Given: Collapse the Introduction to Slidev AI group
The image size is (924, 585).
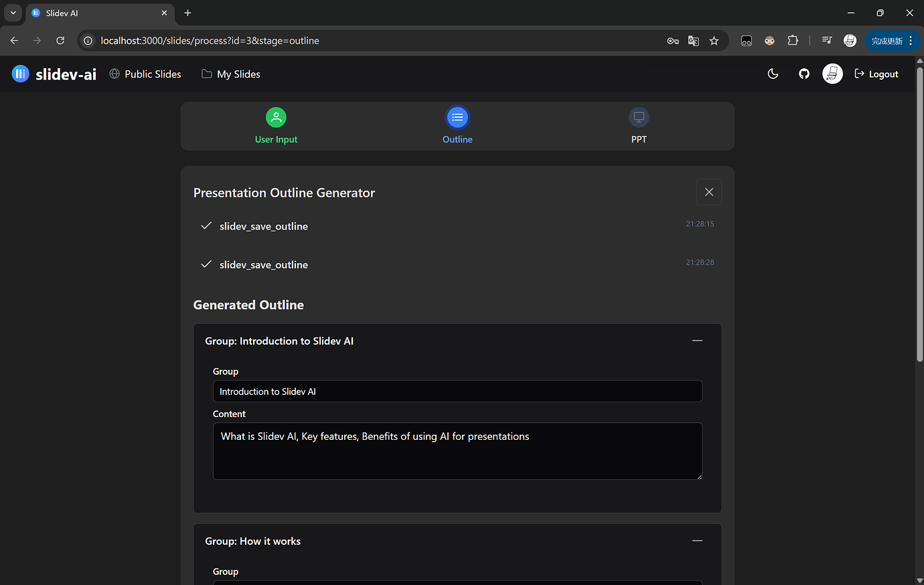Looking at the screenshot, I should point(697,341).
